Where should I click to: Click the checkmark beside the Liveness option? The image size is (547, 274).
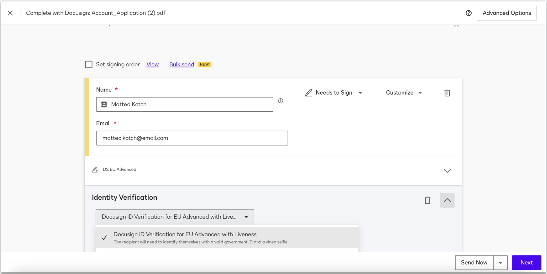point(104,238)
